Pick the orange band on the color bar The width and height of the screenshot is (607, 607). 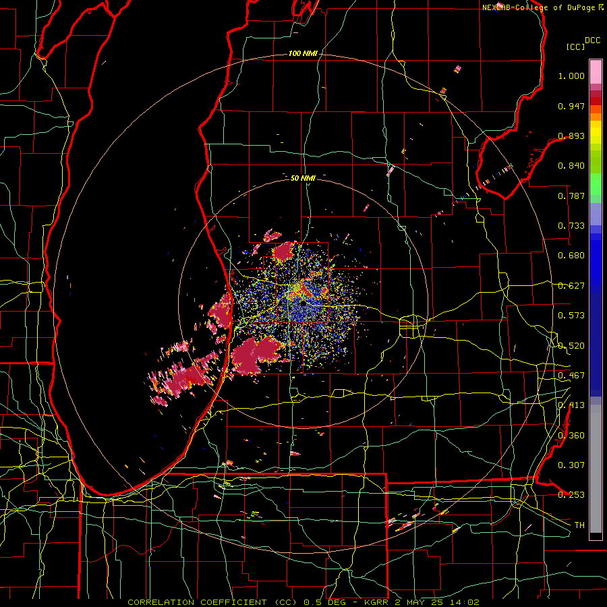pyautogui.click(x=596, y=117)
